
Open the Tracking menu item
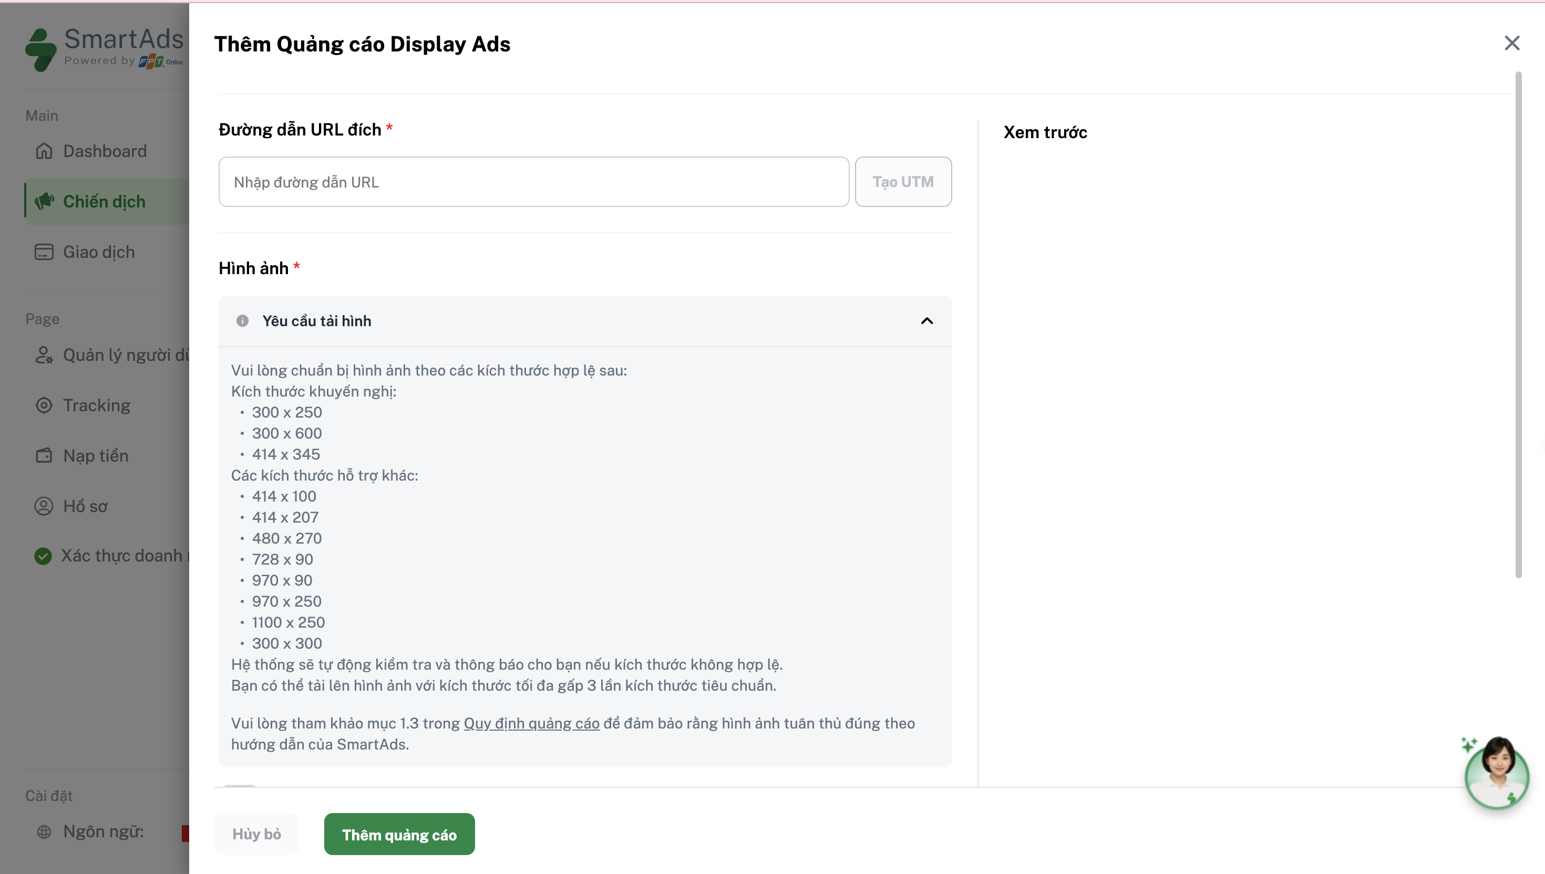97,406
